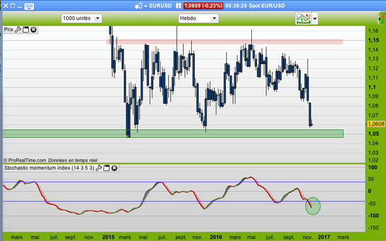
Task: Close the Stochastic momentum index panel
Action: pos(114,168)
